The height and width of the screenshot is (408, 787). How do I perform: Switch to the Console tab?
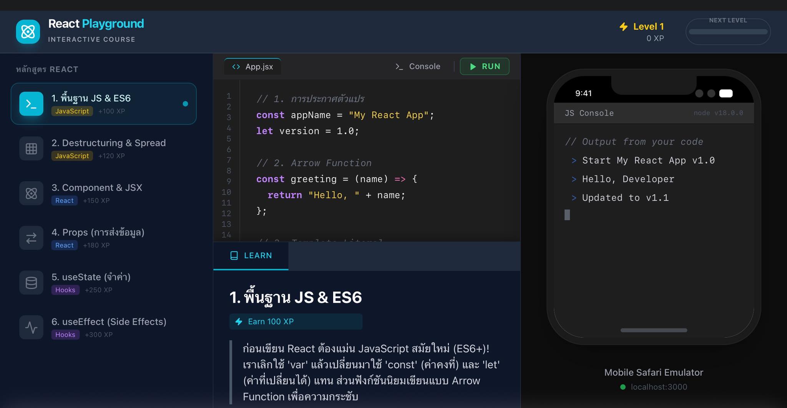(418, 66)
